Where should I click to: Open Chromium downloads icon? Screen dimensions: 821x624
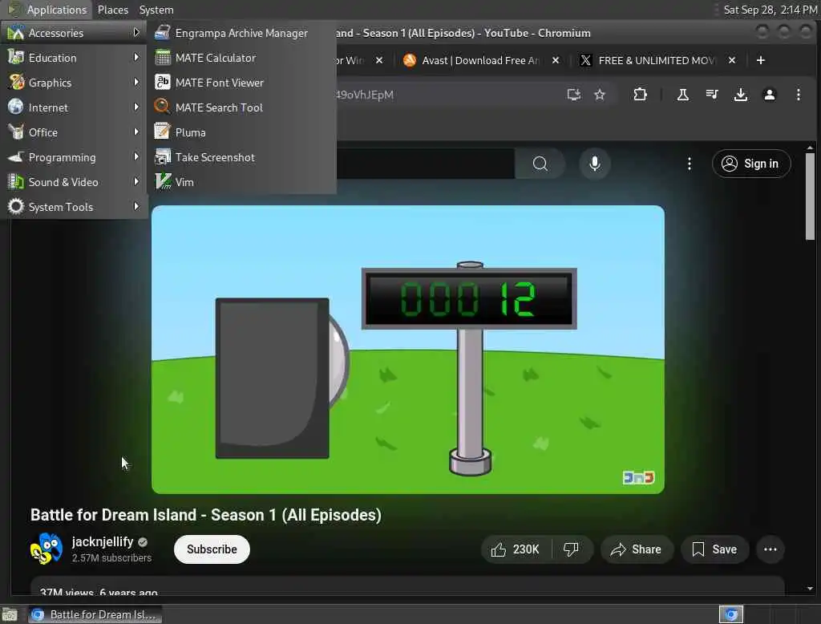coord(740,95)
